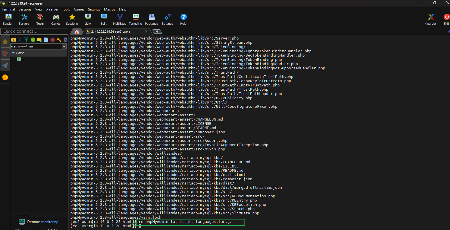Open a new tab with plus button
The image size is (450, 230).
coord(157,32)
